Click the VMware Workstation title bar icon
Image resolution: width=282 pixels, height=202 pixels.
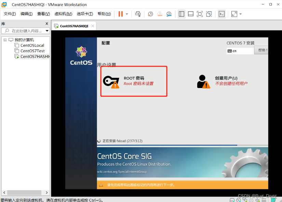(4, 5)
